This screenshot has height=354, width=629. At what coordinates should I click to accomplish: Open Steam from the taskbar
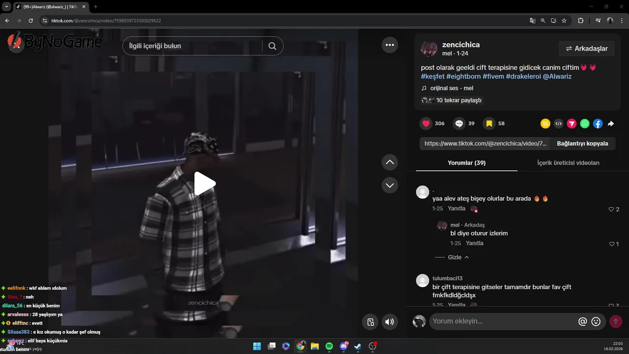coord(358,346)
